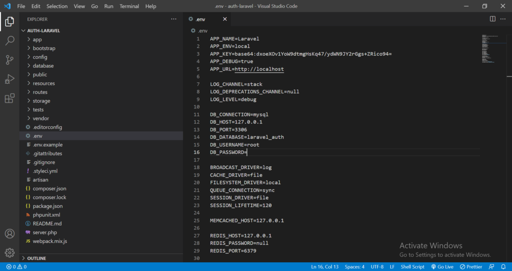Select the .env editor tab
The image size is (512, 271).
point(207,19)
